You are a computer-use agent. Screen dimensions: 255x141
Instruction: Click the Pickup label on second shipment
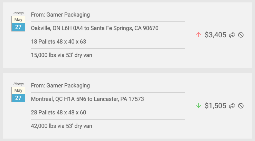(18, 84)
